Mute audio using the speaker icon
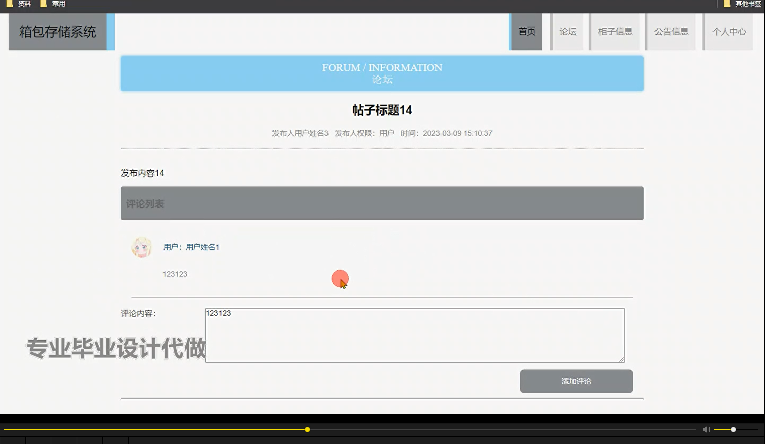Viewport: 765px width, 444px height. coord(705,429)
